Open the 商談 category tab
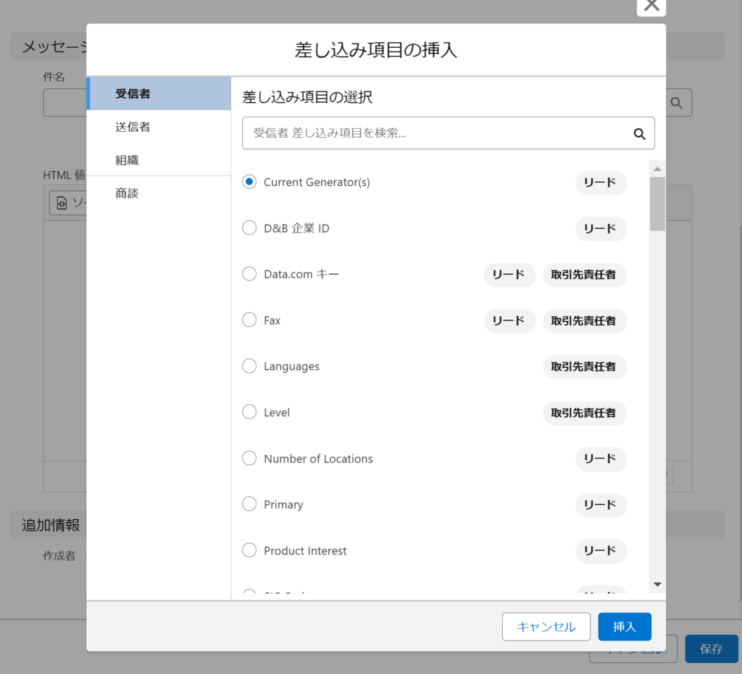Image resolution: width=742 pixels, height=674 pixels. (159, 194)
